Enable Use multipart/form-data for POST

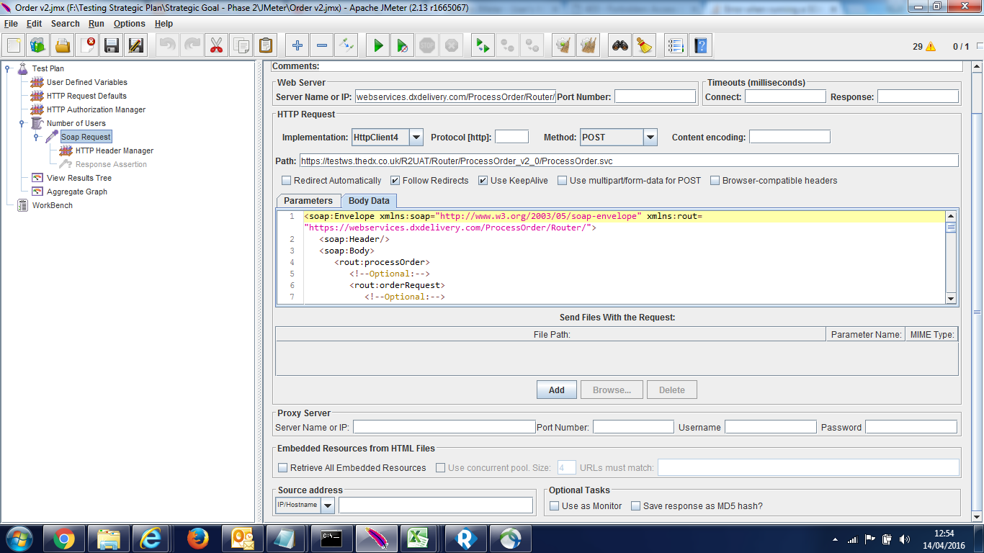click(562, 181)
